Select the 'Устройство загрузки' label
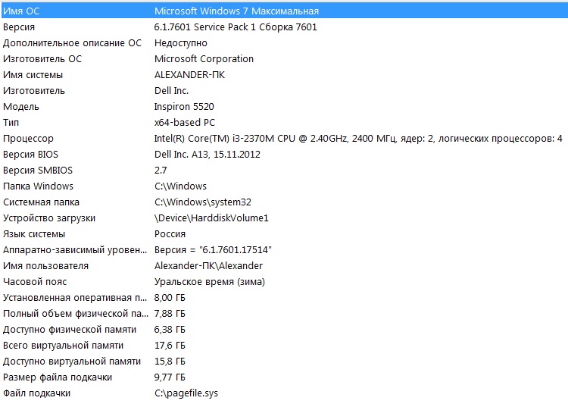Viewport: 568px width, 407px height. click(x=49, y=218)
